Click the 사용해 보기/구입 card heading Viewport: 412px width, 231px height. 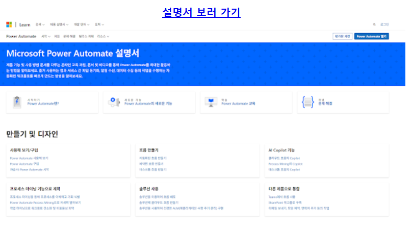coord(24,150)
